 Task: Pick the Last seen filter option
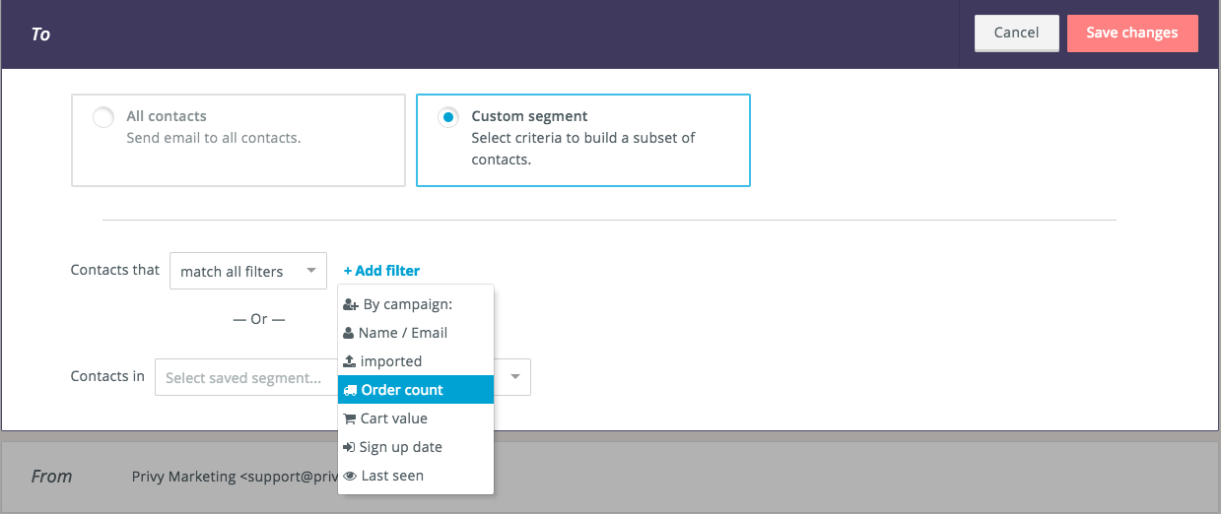pos(416,476)
